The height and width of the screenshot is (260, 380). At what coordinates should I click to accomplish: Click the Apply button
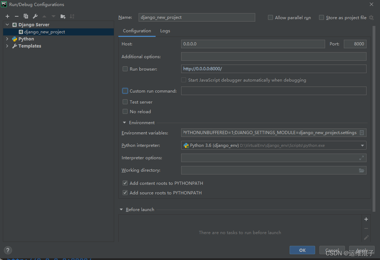point(362,250)
